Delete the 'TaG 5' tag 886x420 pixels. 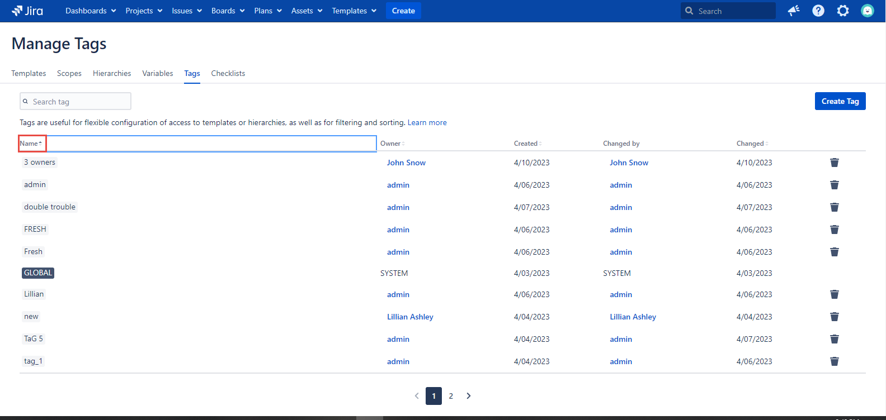835,339
